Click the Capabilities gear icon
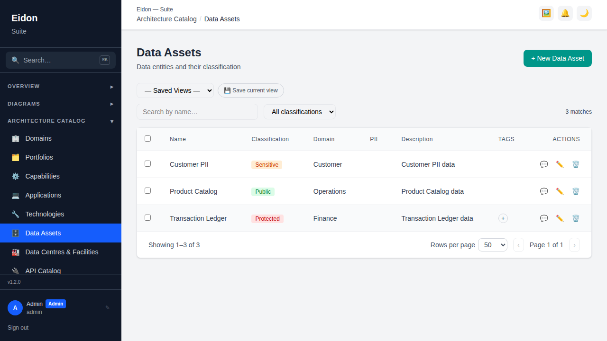 (16, 176)
